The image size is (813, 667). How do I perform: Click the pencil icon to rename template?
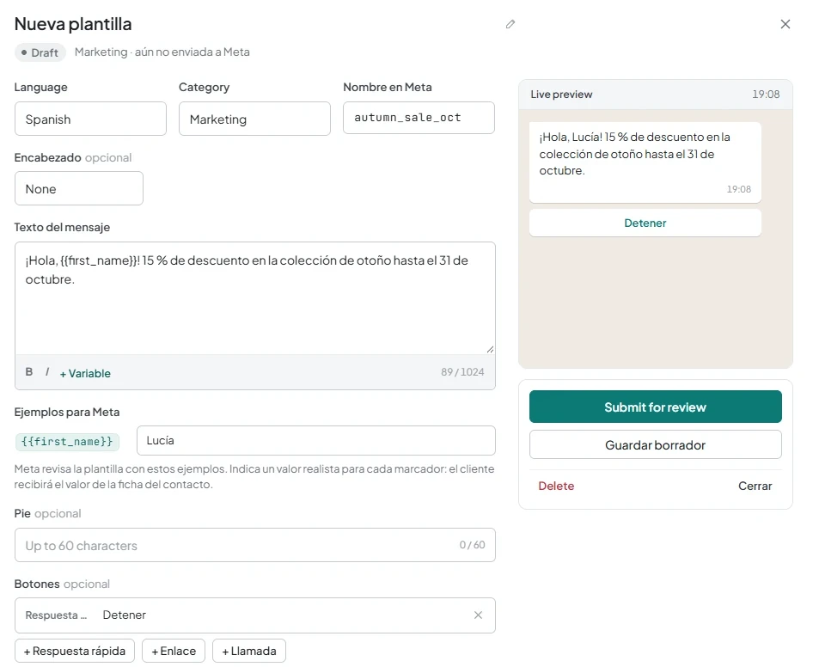[510, 24]
